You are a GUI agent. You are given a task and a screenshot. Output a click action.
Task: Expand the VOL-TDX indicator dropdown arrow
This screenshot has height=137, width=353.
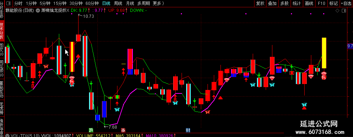coord(7,136)
